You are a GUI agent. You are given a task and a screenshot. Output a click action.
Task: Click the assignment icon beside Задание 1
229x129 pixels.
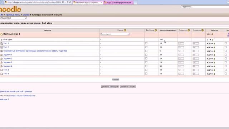tap(1, 55)
